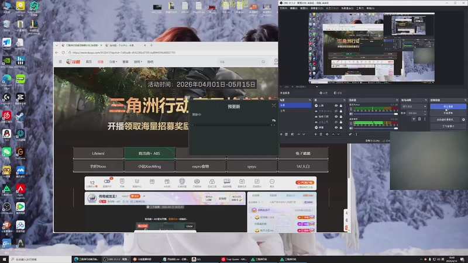Add a new source in OBS
Viewport: 468px width, 263px height.
(315, 134)
